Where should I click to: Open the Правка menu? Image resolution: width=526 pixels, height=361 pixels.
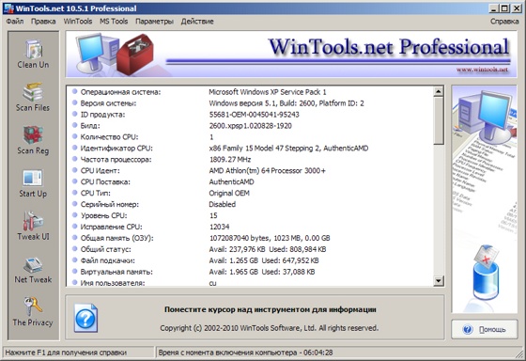point(43,22)
